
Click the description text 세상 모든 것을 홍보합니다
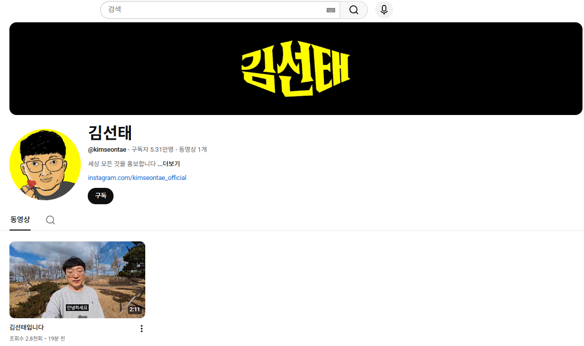pos(121,164)
